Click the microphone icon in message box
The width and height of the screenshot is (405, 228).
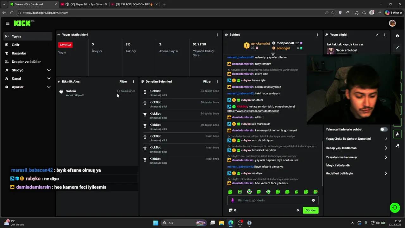233,200
